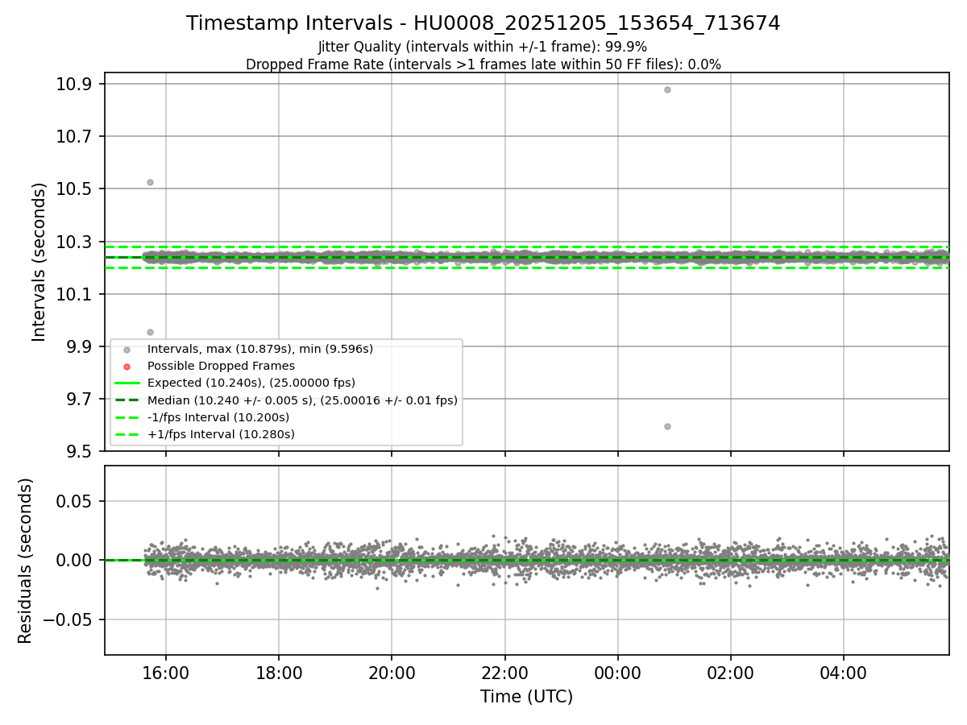Click the '04:00' x-axis tick label
The width and height of the screenshot is (967, 725).
844,673
